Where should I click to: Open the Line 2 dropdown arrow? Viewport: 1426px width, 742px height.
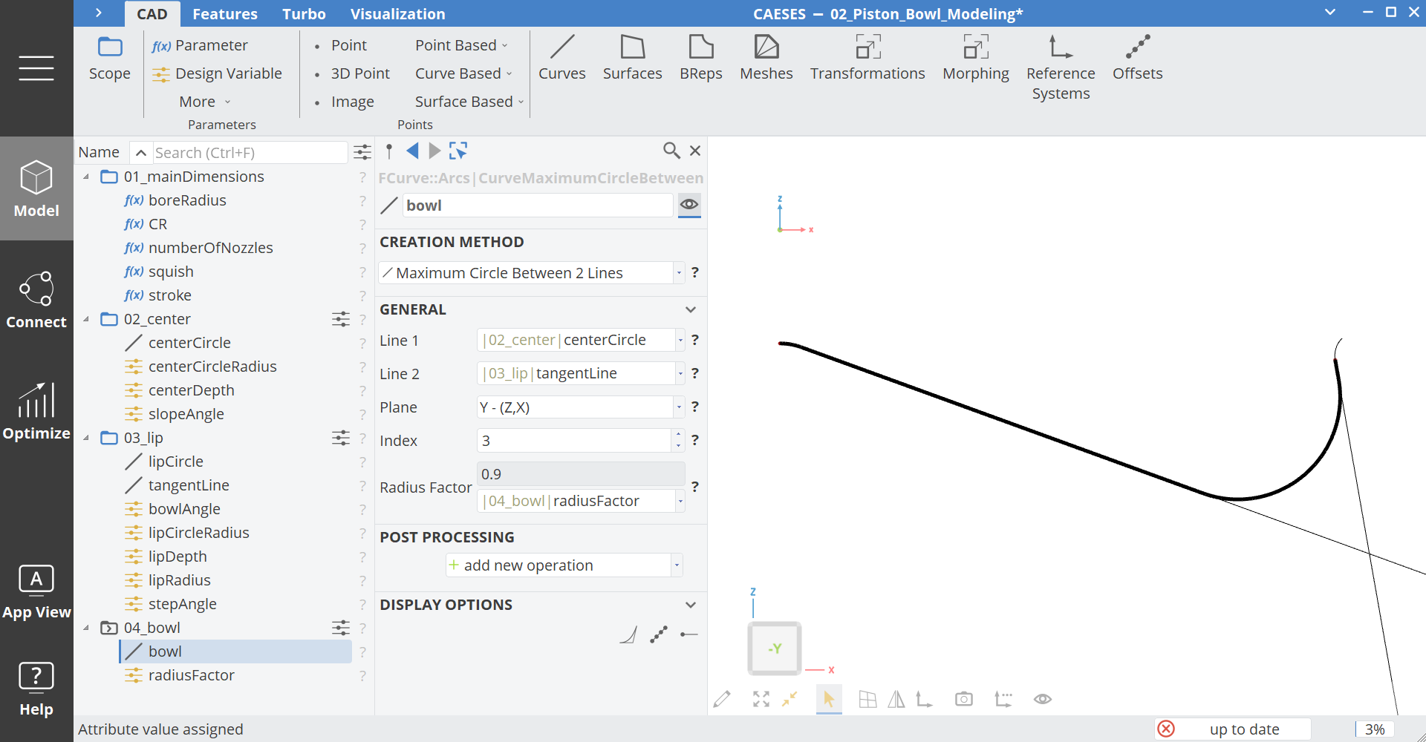point(680,374)
